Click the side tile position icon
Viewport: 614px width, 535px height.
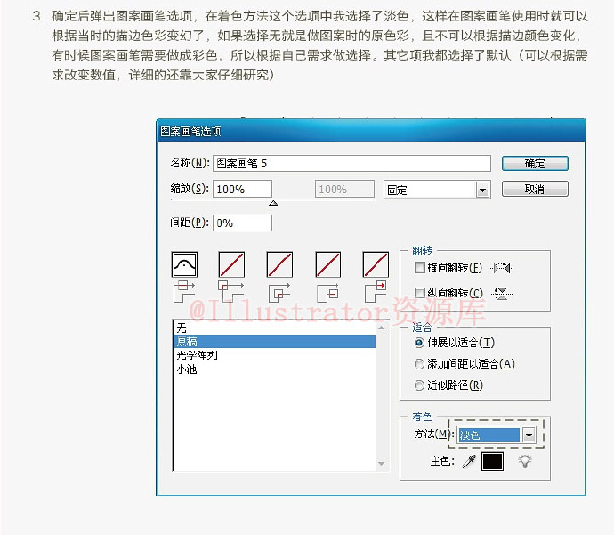point(184,291)
